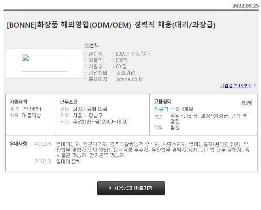Click the 지원자격 section header
This screenshot has height=210, width=261.
click(18, 102)
